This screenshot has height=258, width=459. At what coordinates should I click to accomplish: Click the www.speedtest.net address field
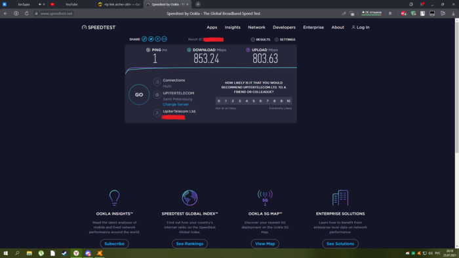point(56,14)
